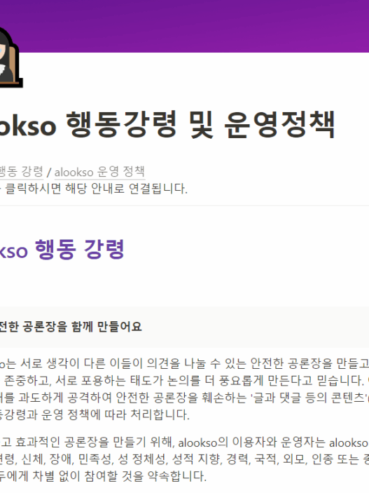
Task: Click the line 서로 포용하는 태도가 논의를
Action: click(x=184, y=381)
